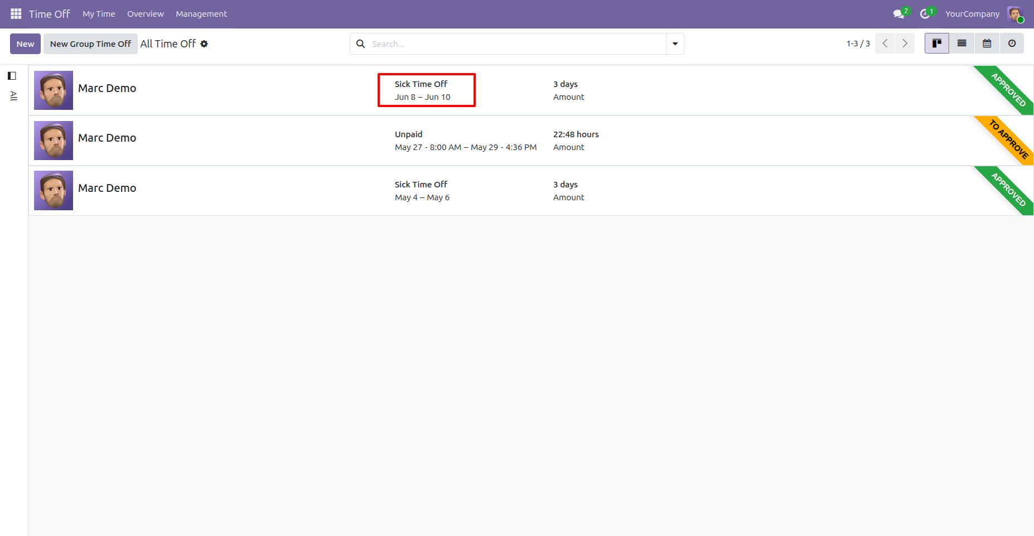Screen dimensions: 1034x536
Task: Open the activities clock icon
Action: point(925,14)
